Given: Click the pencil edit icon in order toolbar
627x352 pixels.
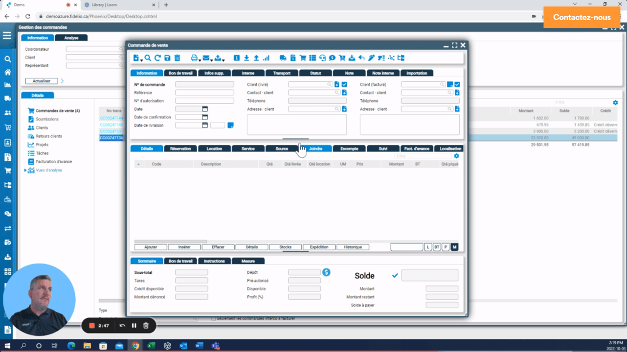Looking at the screenshot, I should pyautogui.click(x=371, y=58).
